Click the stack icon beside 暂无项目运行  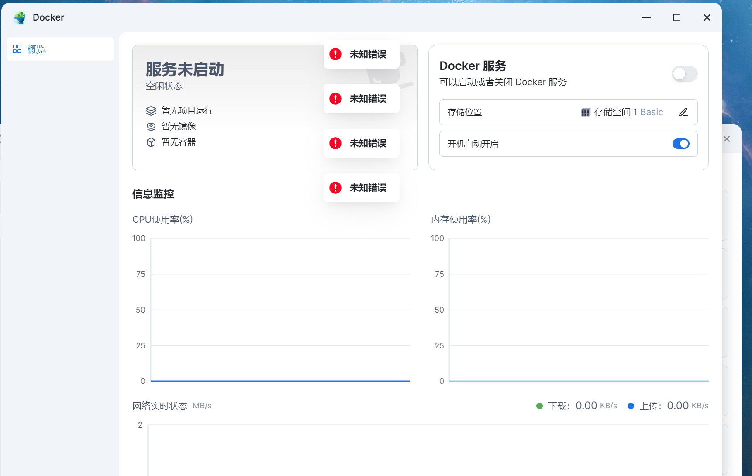coord(151,110)
